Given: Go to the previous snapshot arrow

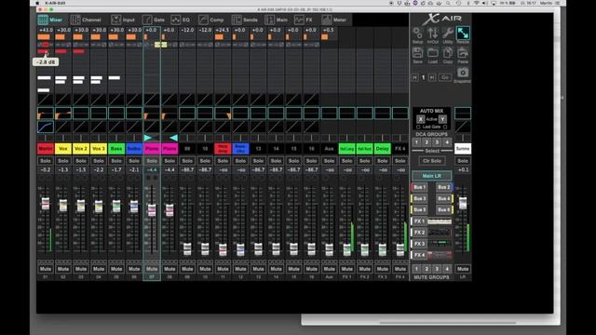Looking at the screenshot, I should click(414, 77).
